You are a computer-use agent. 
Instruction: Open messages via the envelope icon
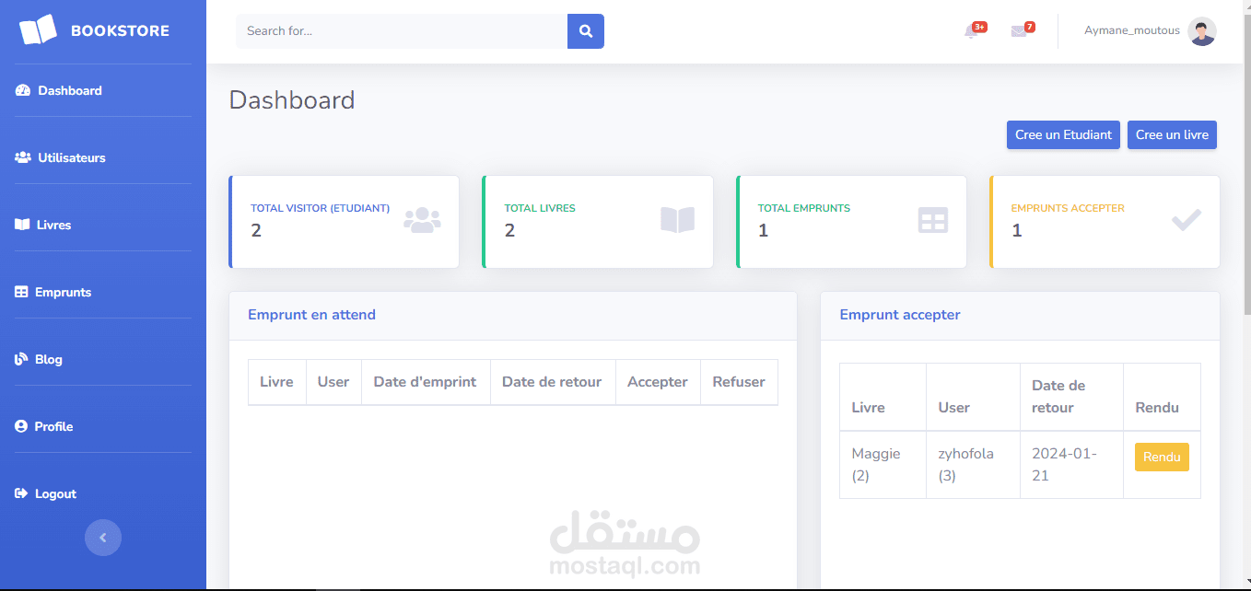1018,31
